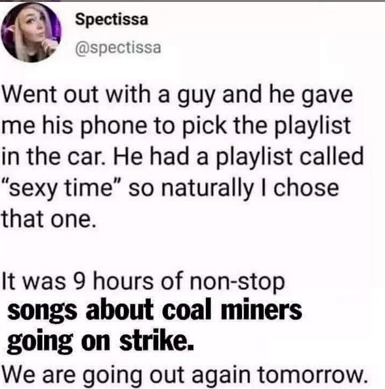Click the bold phrase "songs about coal miners"

(155, 311)
